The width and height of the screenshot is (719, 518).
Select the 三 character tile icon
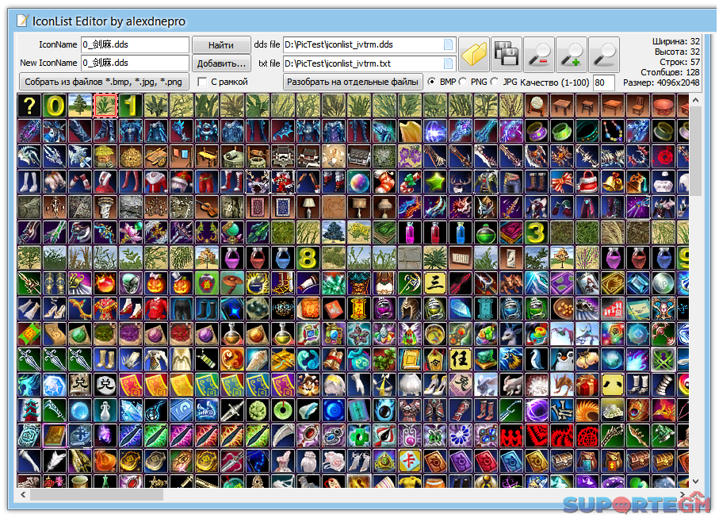(434, 282)
